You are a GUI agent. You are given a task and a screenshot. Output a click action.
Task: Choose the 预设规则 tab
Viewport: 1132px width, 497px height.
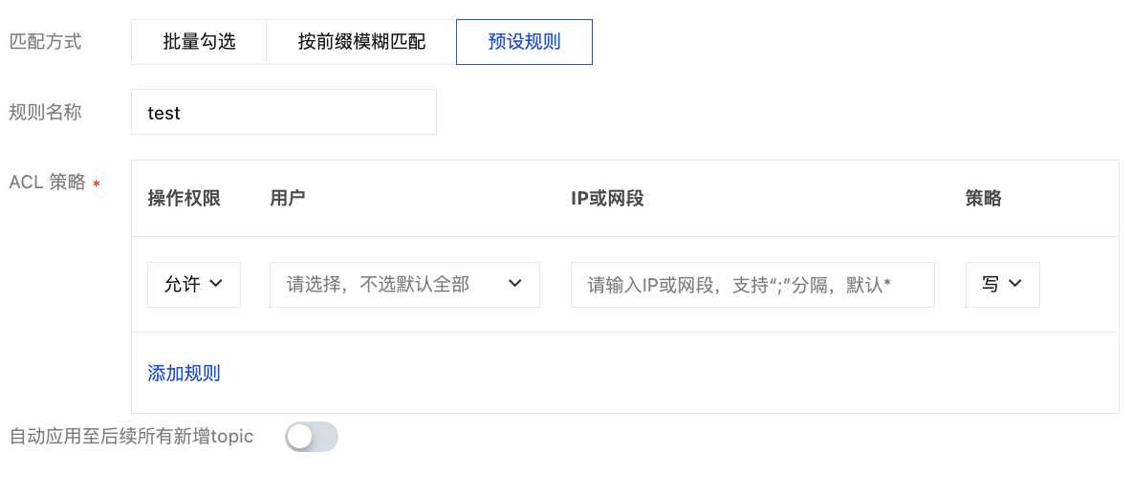(524, 42)
